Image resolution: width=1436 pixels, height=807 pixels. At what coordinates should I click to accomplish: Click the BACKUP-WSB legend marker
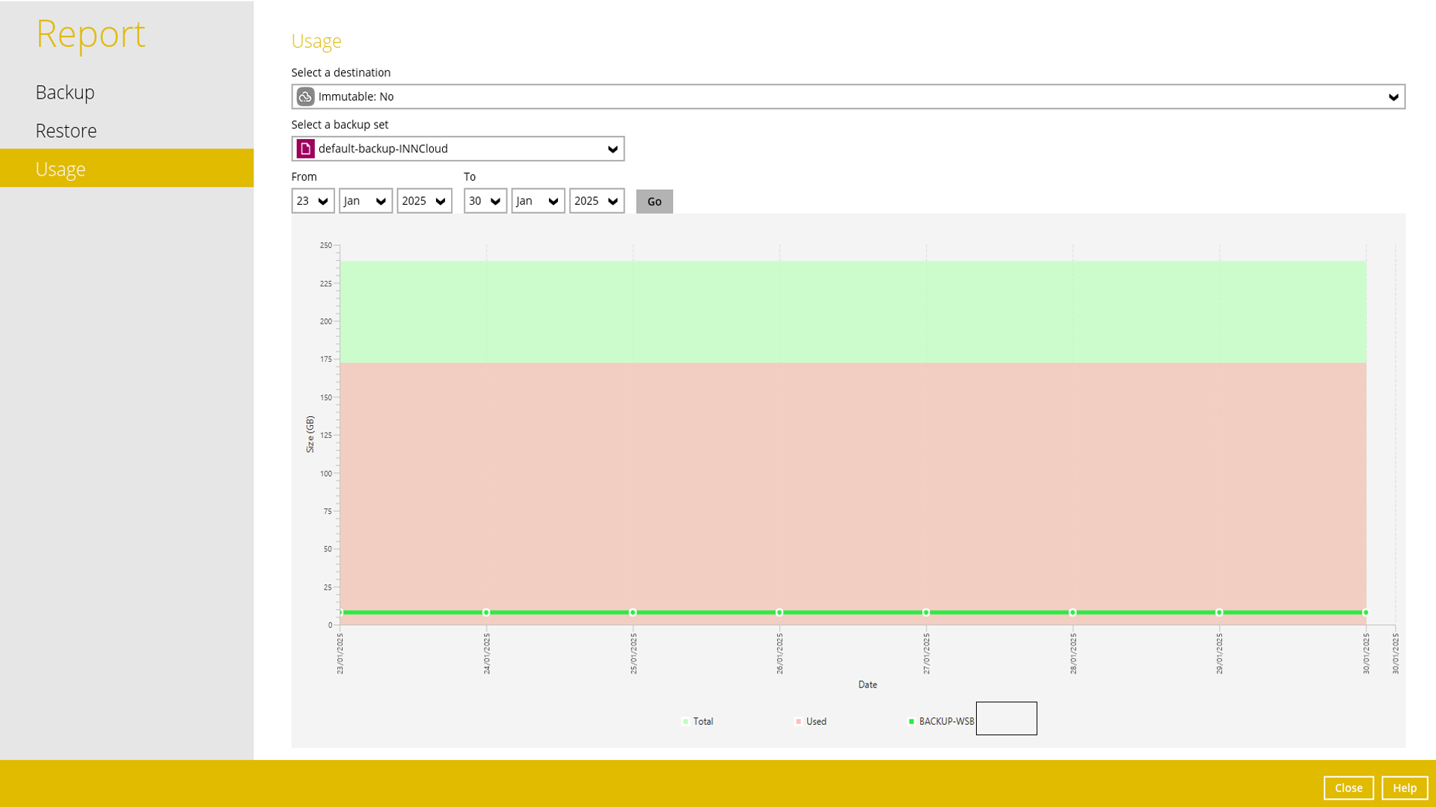click(911, 722)
